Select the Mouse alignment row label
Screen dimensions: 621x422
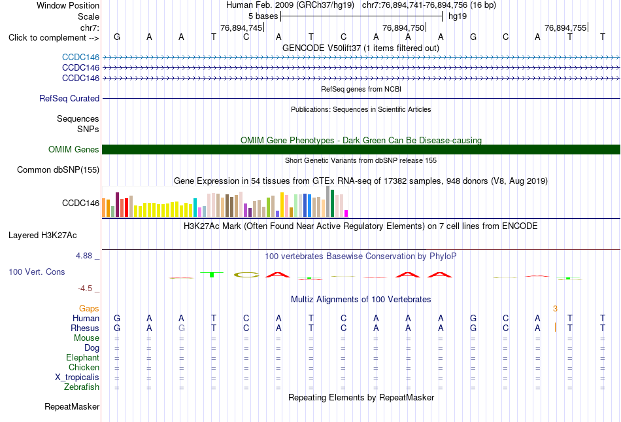(x=86, y=338)
